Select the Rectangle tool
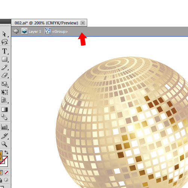 [5, 59]
